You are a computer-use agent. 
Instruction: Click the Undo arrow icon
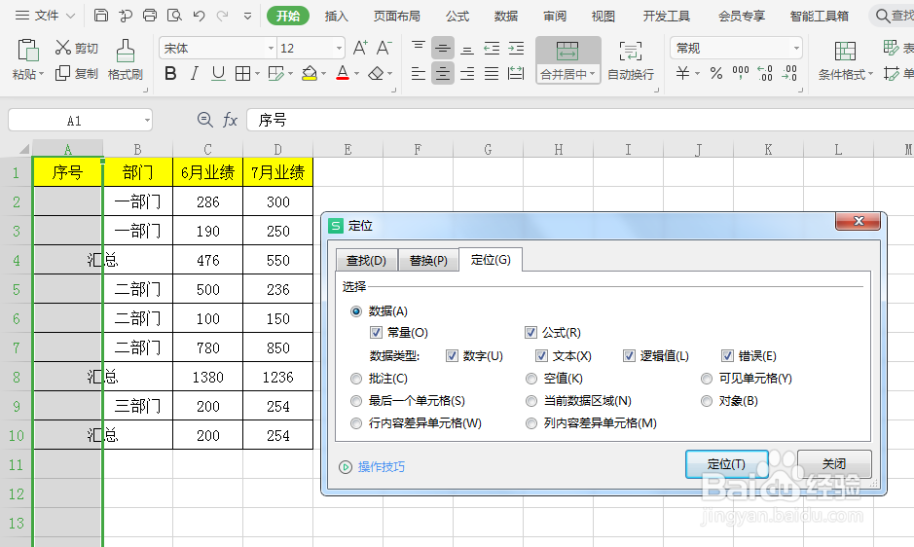pos(199,16)
